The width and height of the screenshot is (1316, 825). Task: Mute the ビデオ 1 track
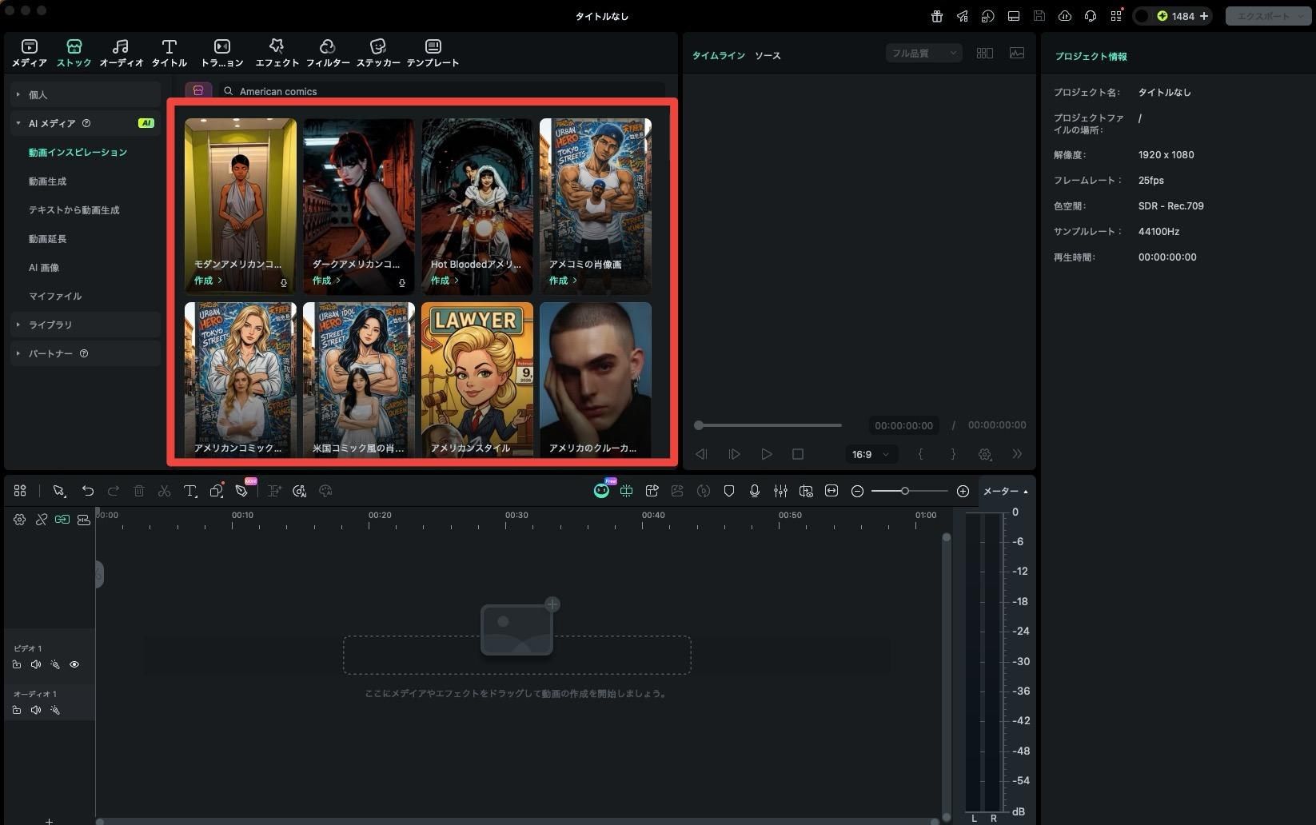point(36,664)
